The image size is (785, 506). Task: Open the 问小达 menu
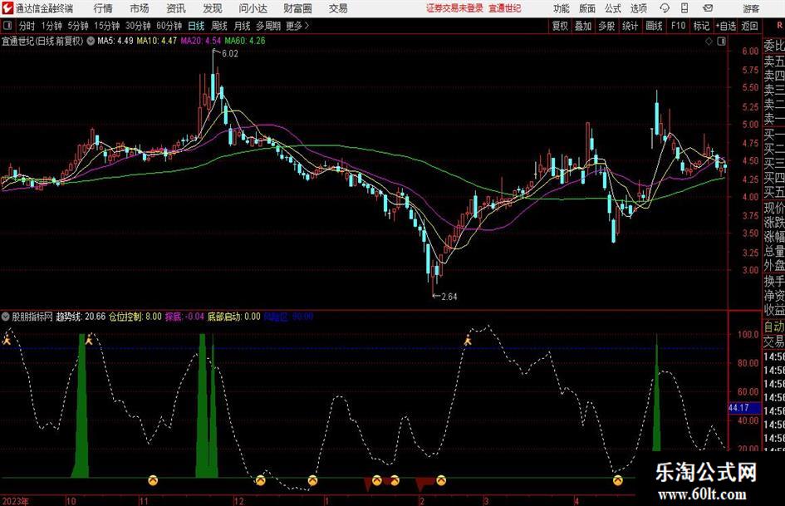pos(253,8)
